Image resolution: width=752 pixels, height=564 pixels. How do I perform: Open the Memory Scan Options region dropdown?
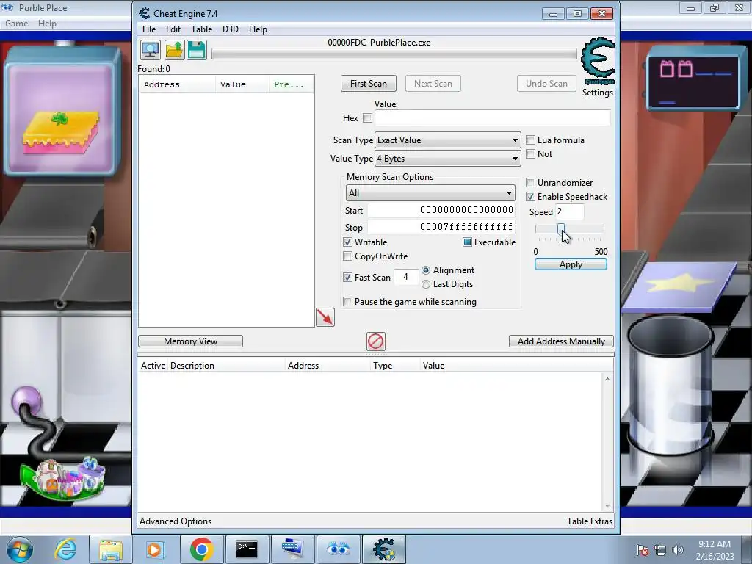point(430,193)
